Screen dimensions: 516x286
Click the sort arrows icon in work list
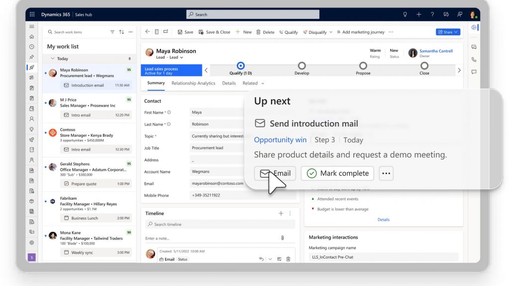point(121,32)
